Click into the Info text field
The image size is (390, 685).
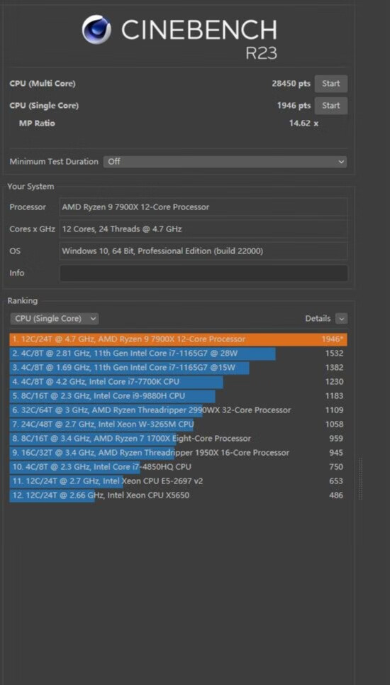click(204, 273)
